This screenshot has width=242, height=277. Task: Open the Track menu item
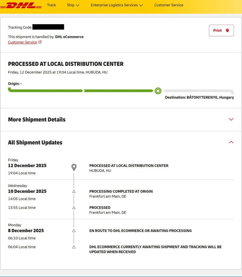click(x=51, y=5)
